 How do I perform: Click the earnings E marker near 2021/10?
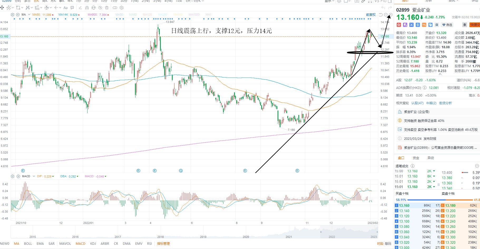click(x=23, y=171)
